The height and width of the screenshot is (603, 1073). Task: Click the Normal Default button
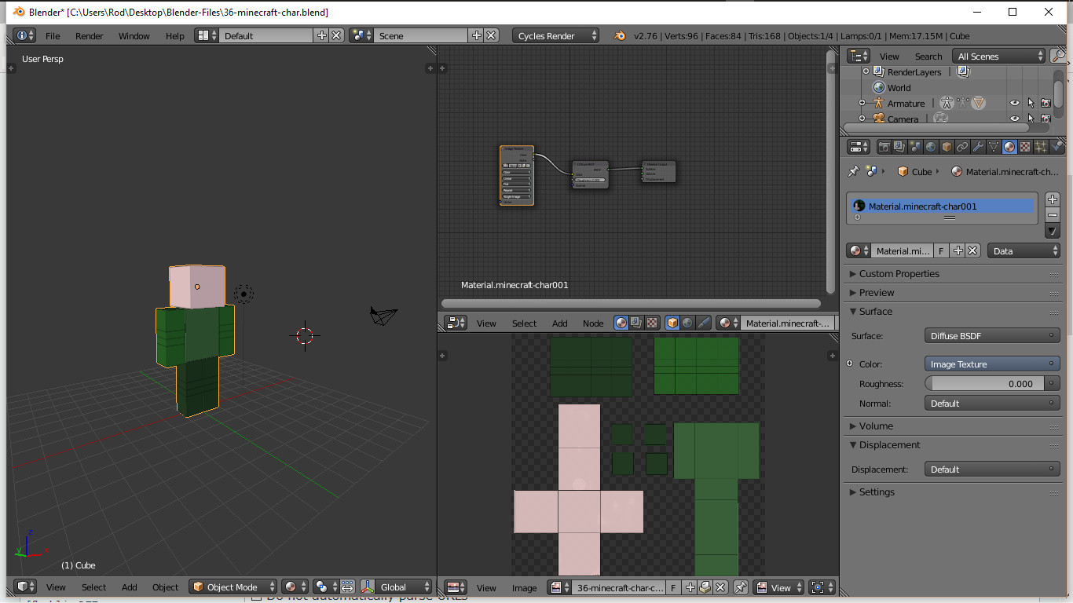(992, 404)
